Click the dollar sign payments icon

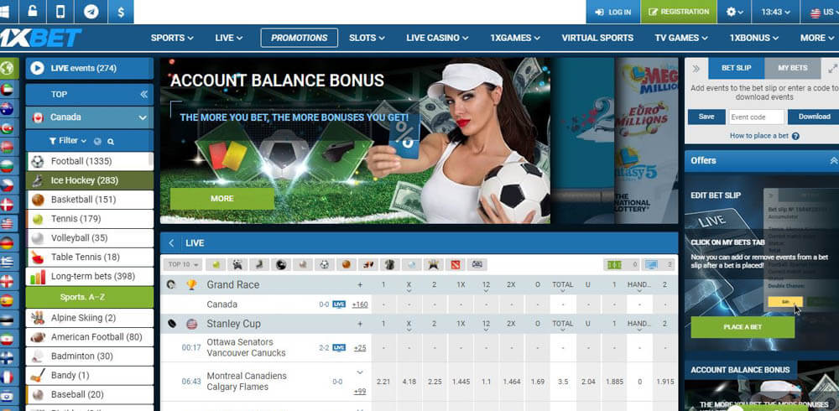coord(121,12)
